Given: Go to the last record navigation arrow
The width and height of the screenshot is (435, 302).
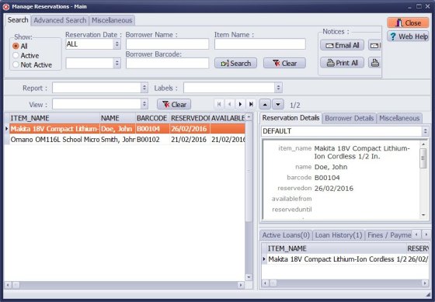Looking at the screenshot, I should (x=251, y=104).
